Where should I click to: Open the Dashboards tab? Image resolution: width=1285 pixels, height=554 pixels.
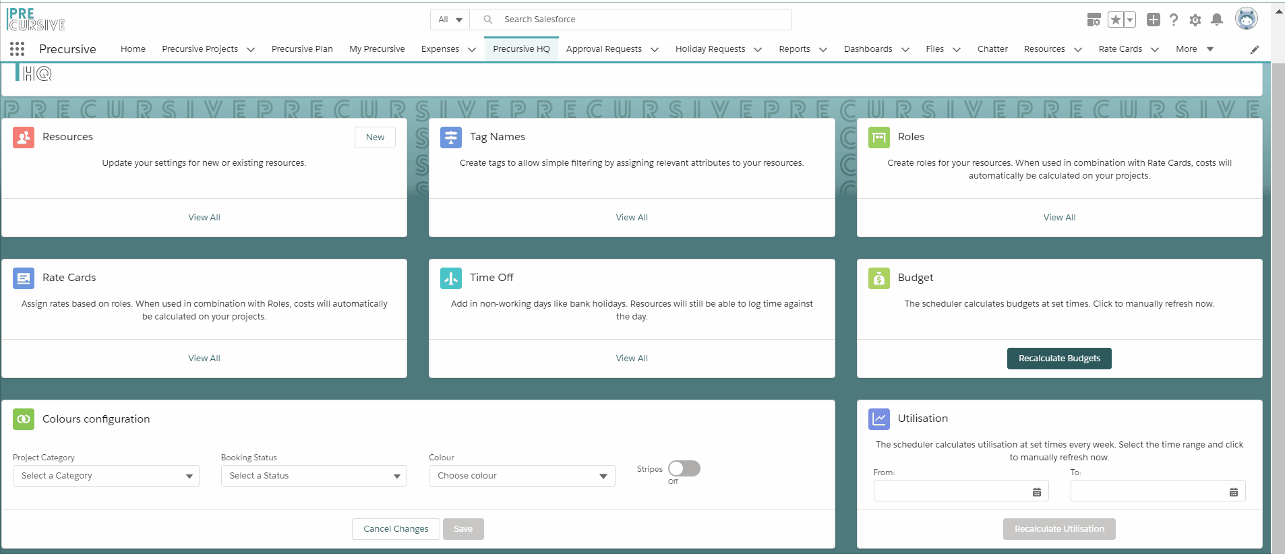(868, 49)
